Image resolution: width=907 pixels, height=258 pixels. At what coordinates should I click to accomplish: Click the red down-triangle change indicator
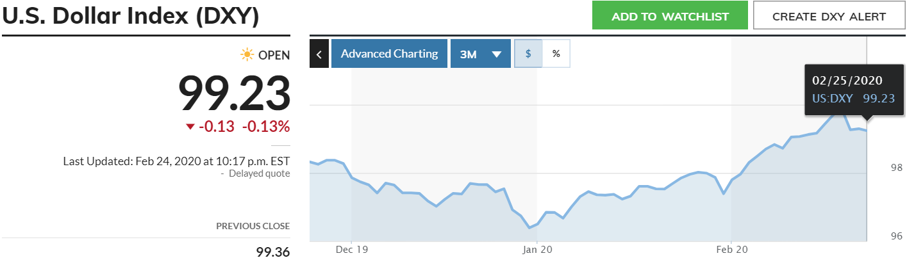(190, 127)
